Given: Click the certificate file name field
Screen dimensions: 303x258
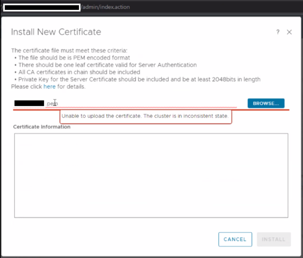Looking at the screenshot, I should pyautogui.click(x=141, y=103).
